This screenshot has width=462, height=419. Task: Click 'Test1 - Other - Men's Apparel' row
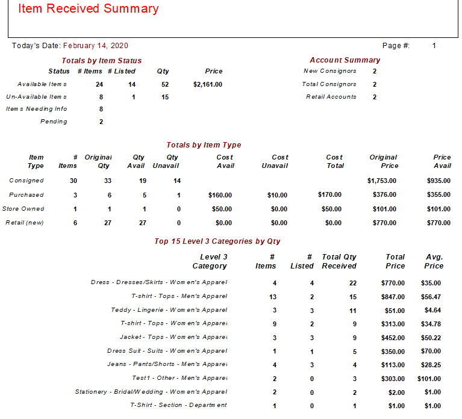click(286, 379)
